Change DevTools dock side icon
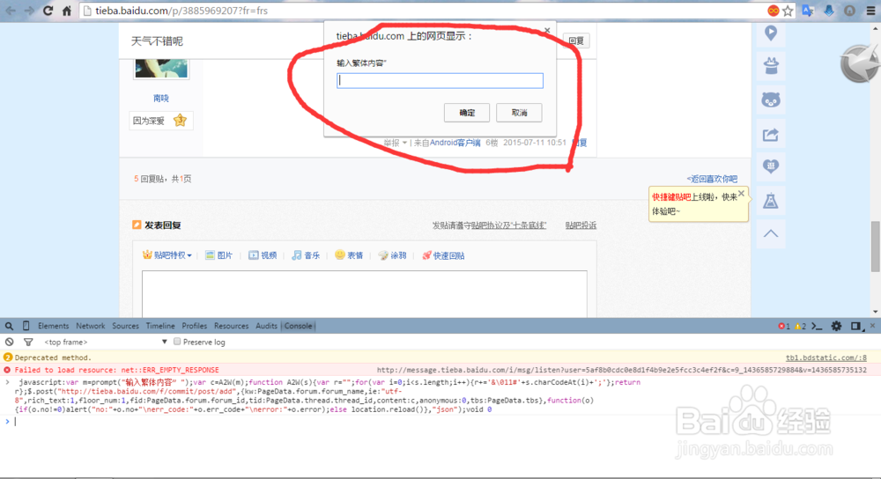 [x=855, y=326]
